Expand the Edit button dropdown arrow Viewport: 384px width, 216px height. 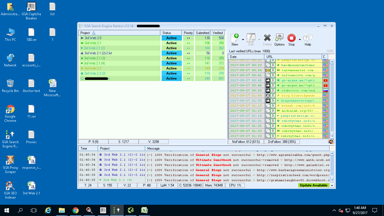click(x=259, y=40)
